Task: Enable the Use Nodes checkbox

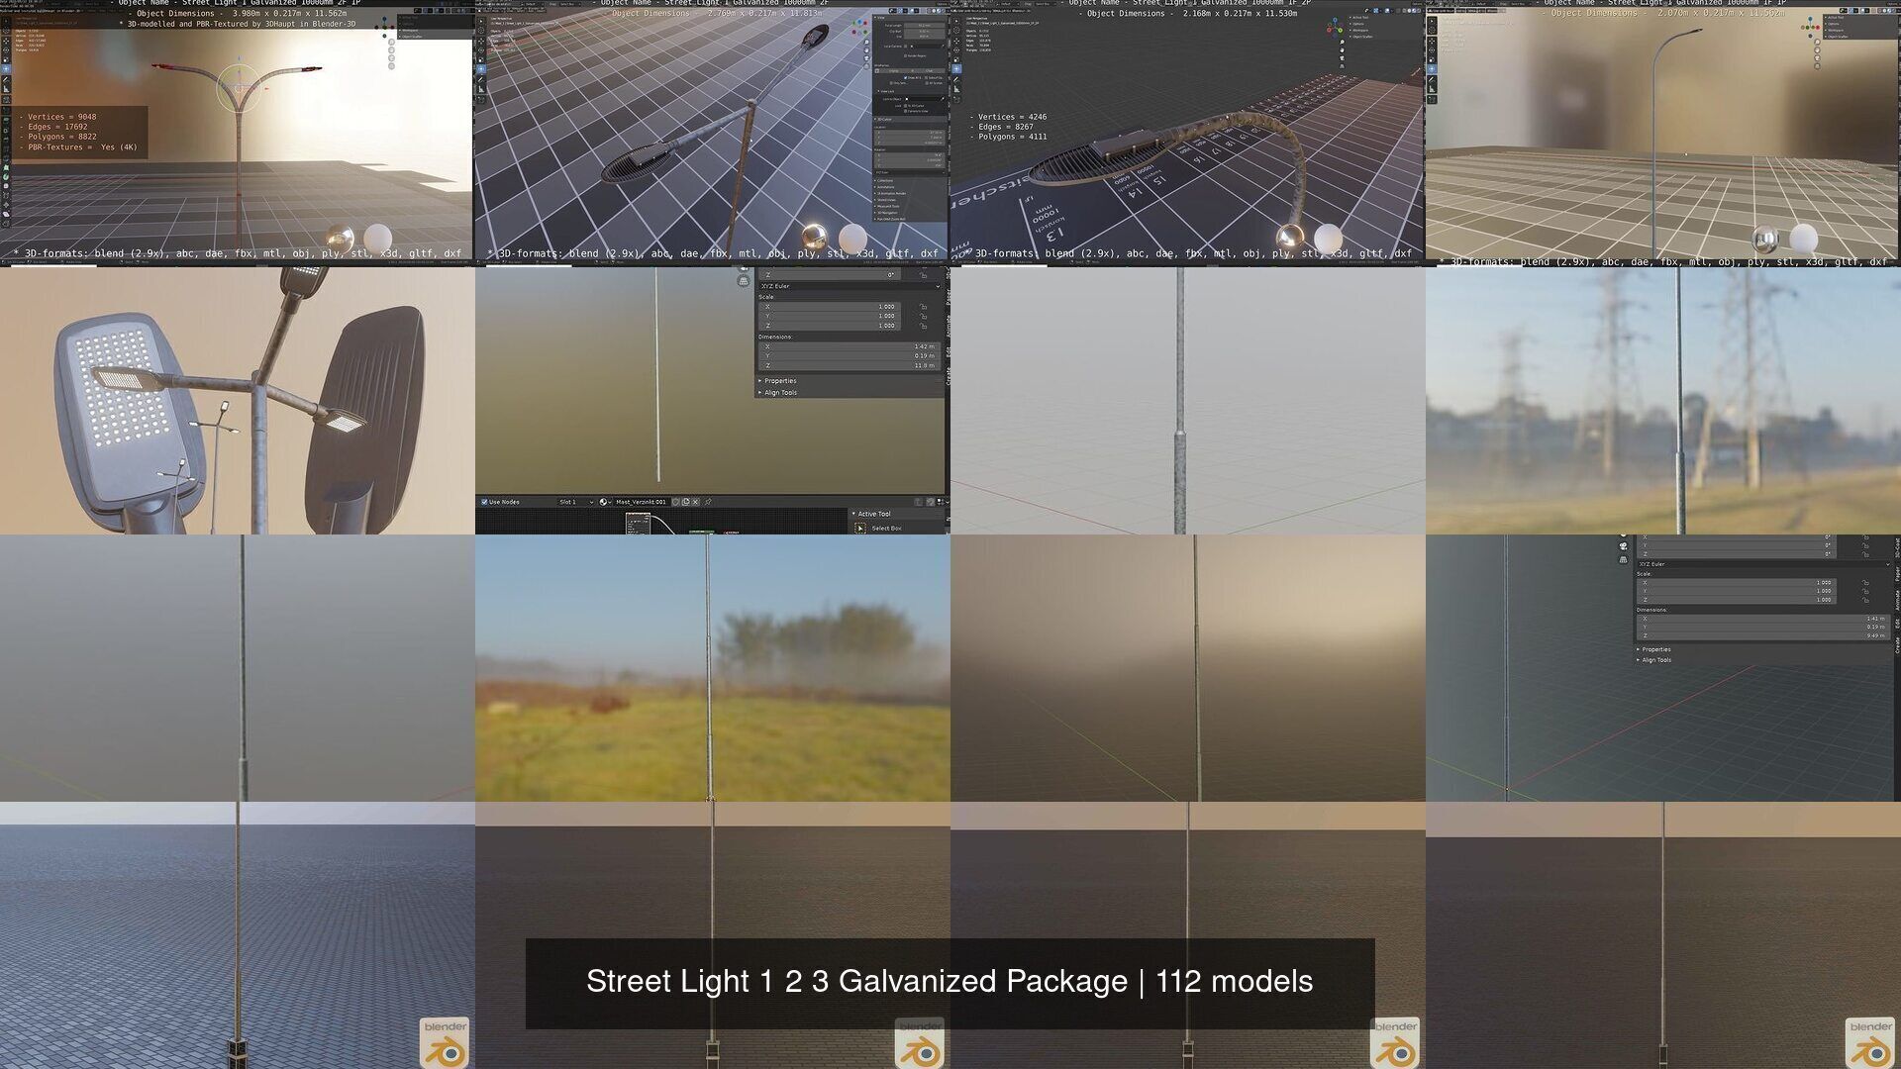Action: pyautogui.click(x=484, y=502)
